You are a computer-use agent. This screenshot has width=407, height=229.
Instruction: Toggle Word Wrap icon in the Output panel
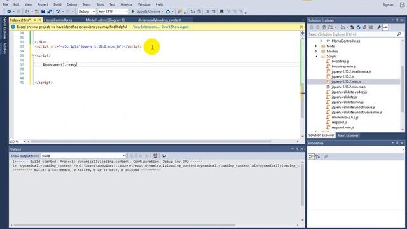point(163,156)
